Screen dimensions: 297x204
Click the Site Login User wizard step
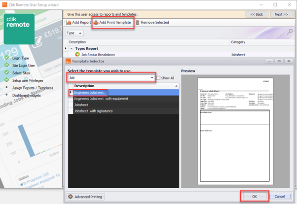tap(24, 66)
